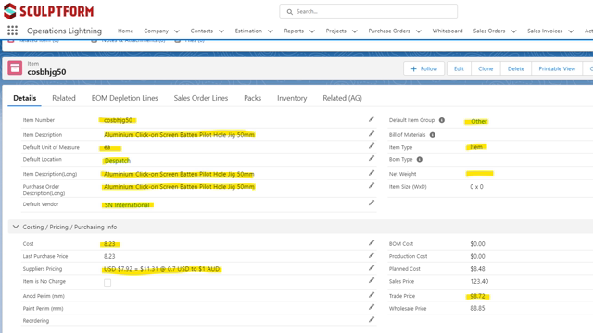Edit Suppliers Pricing pencil icon
Viewport: 593px width, 333px height.
coord(372,268)
